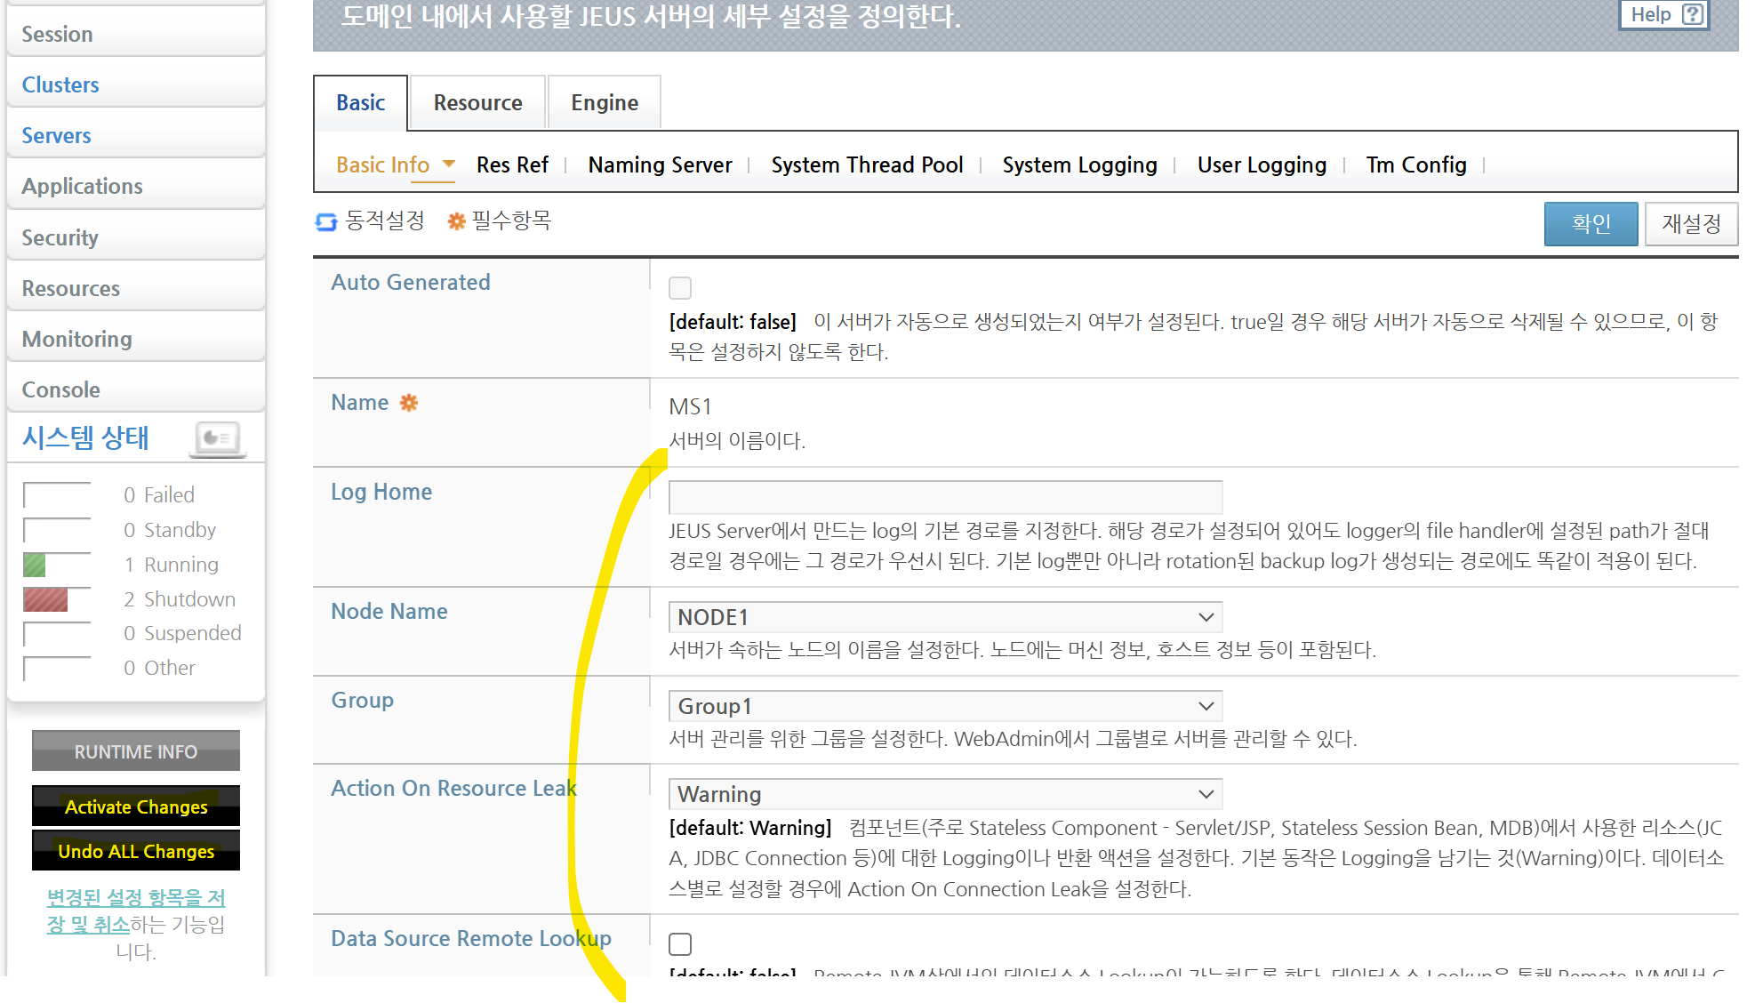Open the Node Name dropdown
Image resolution: width=1755 pixels, height=1003 pixels.
point(945,617)
